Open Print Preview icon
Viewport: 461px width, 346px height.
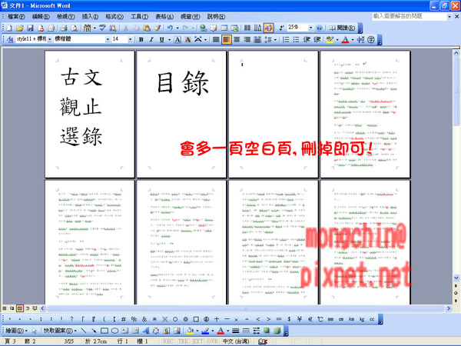click(x=75, y=28)
